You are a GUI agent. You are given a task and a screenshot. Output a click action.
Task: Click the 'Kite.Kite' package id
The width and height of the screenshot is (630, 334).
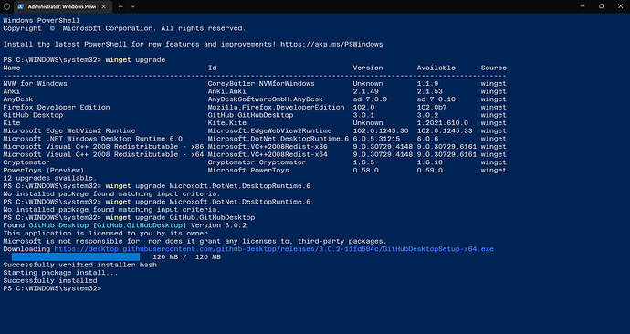click(x=227, y=123)
